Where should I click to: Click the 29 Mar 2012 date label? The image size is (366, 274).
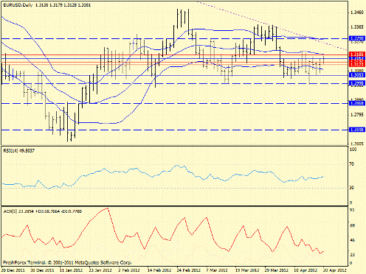coord(276,270)
